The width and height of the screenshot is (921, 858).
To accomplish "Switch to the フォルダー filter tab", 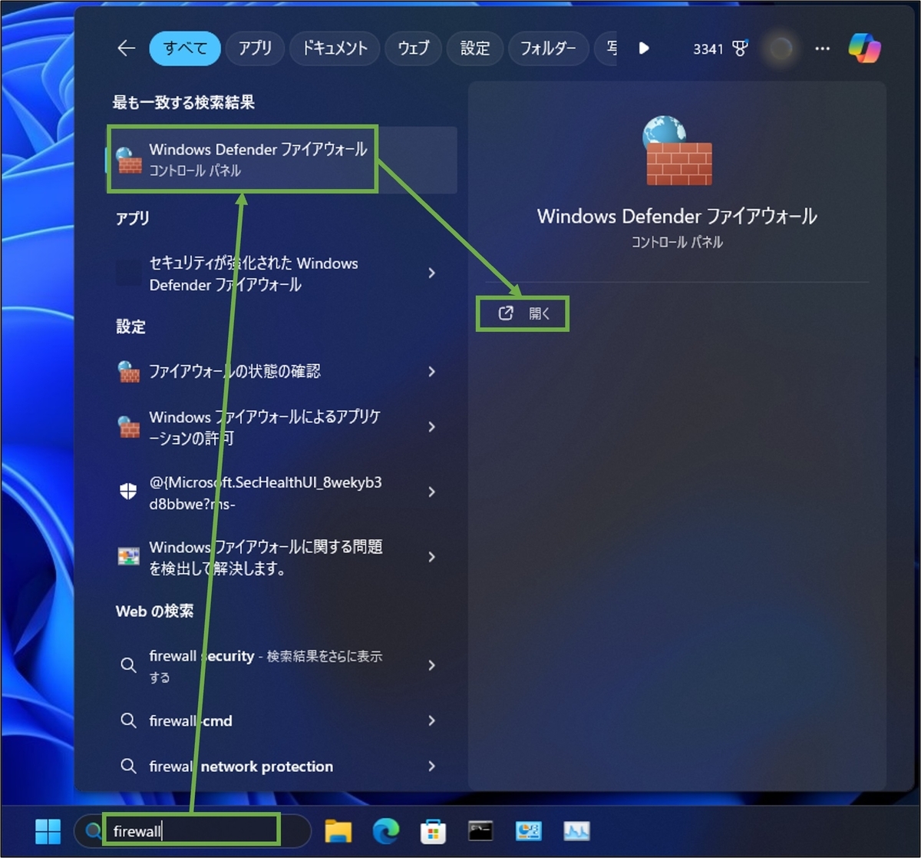I will (x=548, y=48).
